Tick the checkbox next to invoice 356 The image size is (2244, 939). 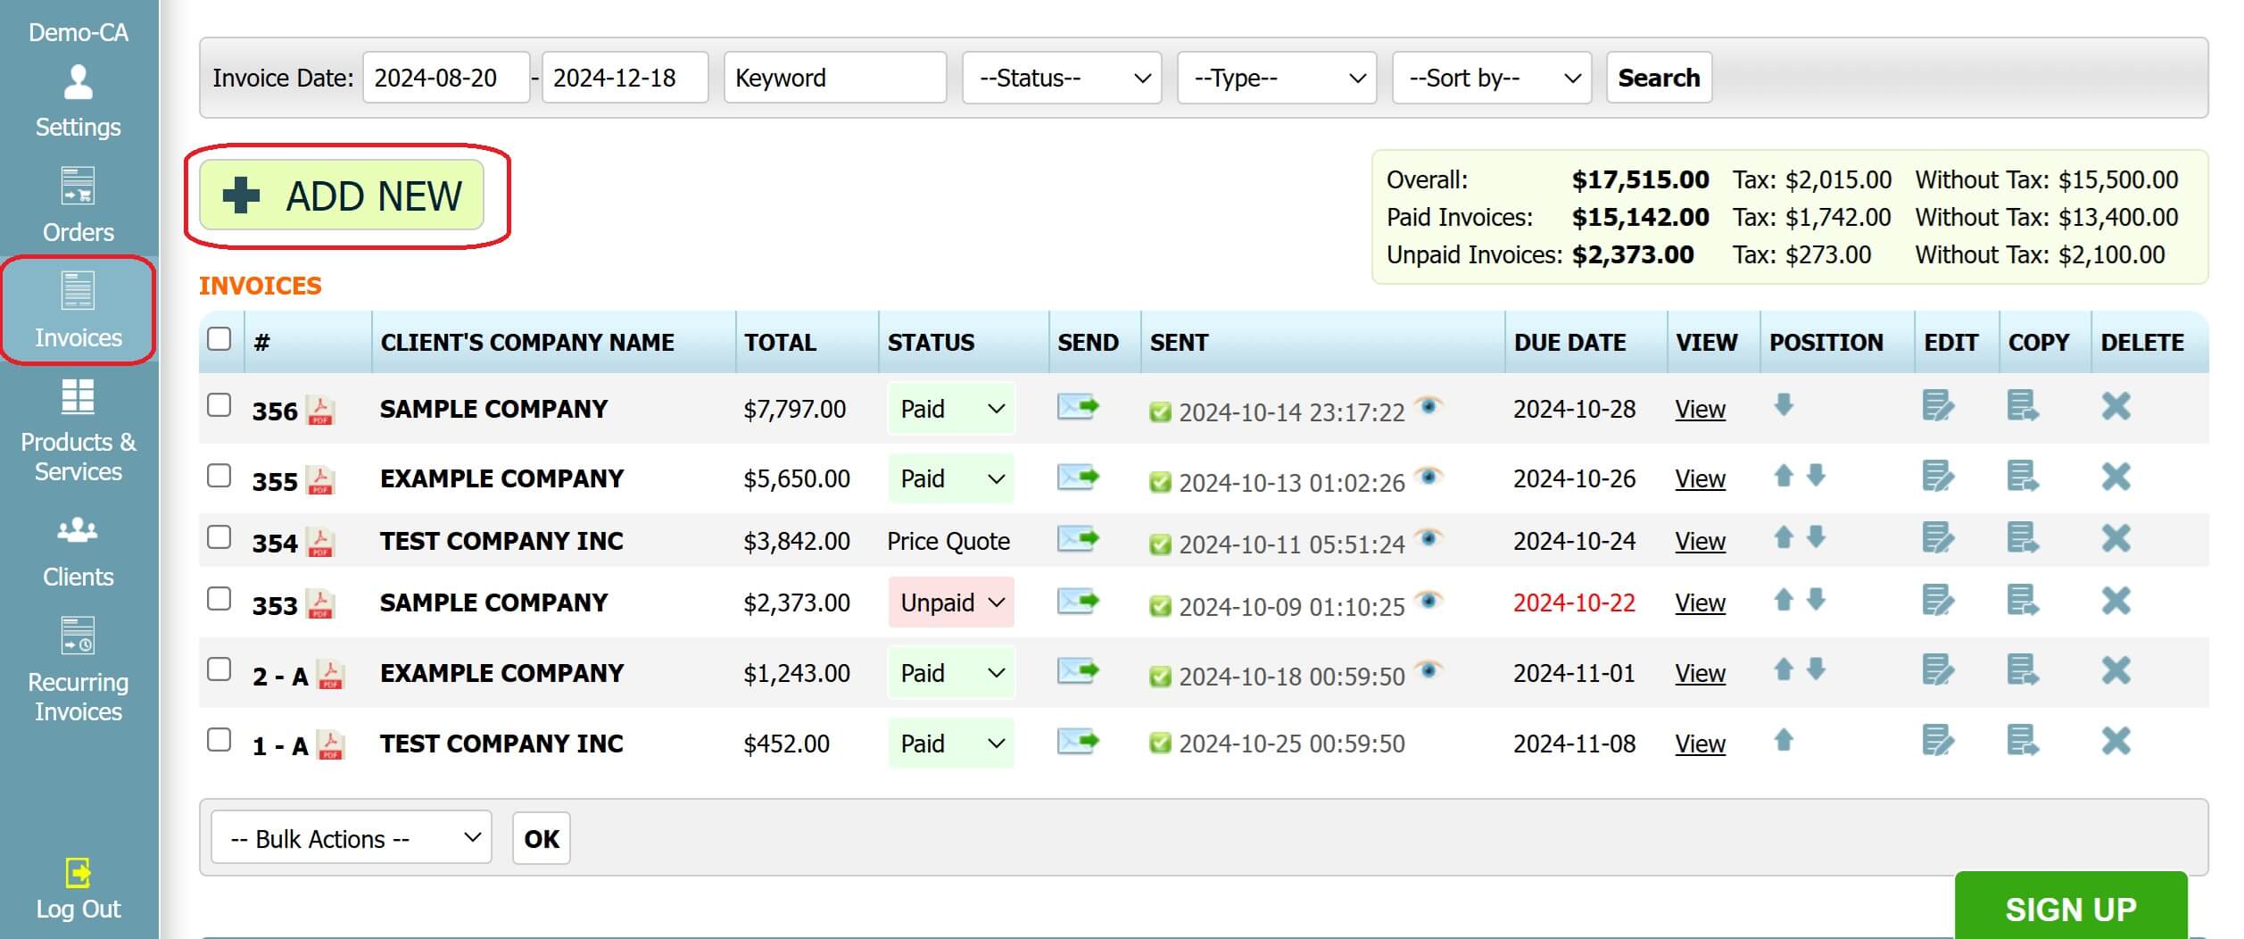219,406
